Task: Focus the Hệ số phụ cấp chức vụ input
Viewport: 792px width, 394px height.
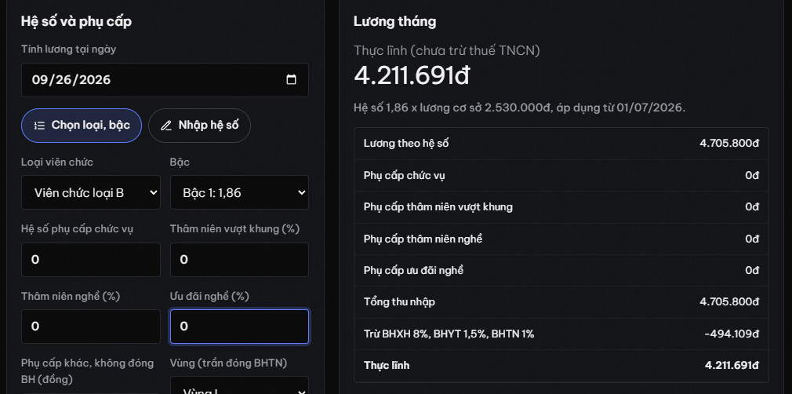Action: (91, 260)
